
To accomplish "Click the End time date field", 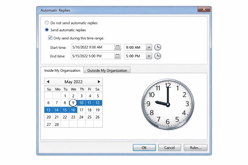I will point(92,56).
